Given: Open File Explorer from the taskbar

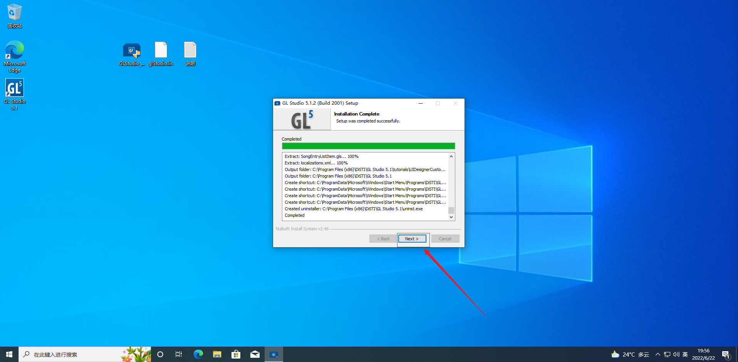Looking at the screenshot, I should click(x=217, y=354).
